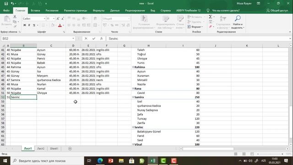
Task: Open the Calibri font name dropdown
Action: (44, 18)
